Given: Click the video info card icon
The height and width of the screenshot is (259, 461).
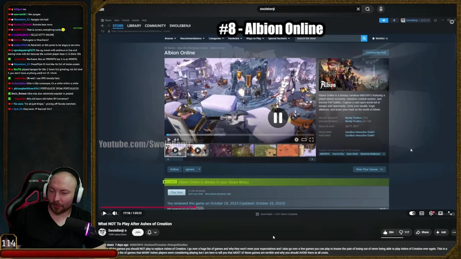Looking at the screenshot, I should 452,22.
